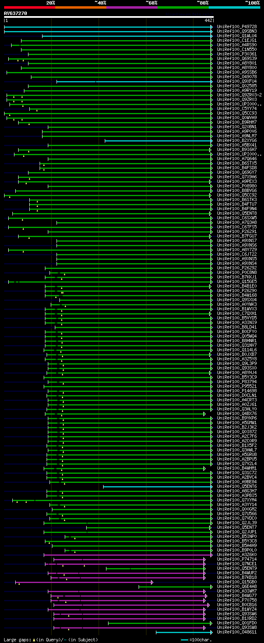264x643 pixels.
Task: Click label UniRef100_Q9ZR03-2
Action: click(x=239, y=95)
